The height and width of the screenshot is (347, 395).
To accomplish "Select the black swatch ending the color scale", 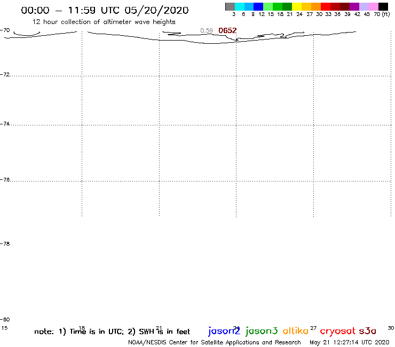I will pos(383,6).
